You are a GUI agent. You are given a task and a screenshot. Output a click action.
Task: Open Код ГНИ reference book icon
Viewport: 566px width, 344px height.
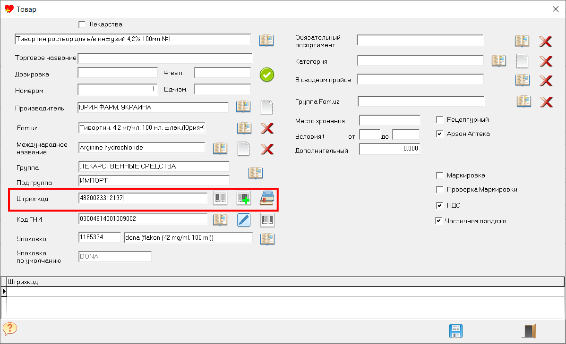click(x=220, y=219)
